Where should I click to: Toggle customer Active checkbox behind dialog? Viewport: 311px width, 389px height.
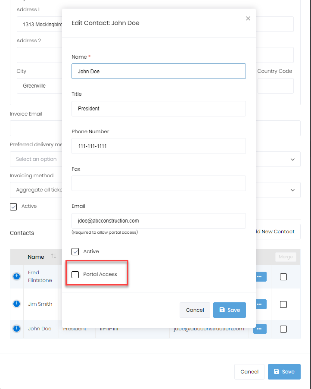(x=13, y=207)
